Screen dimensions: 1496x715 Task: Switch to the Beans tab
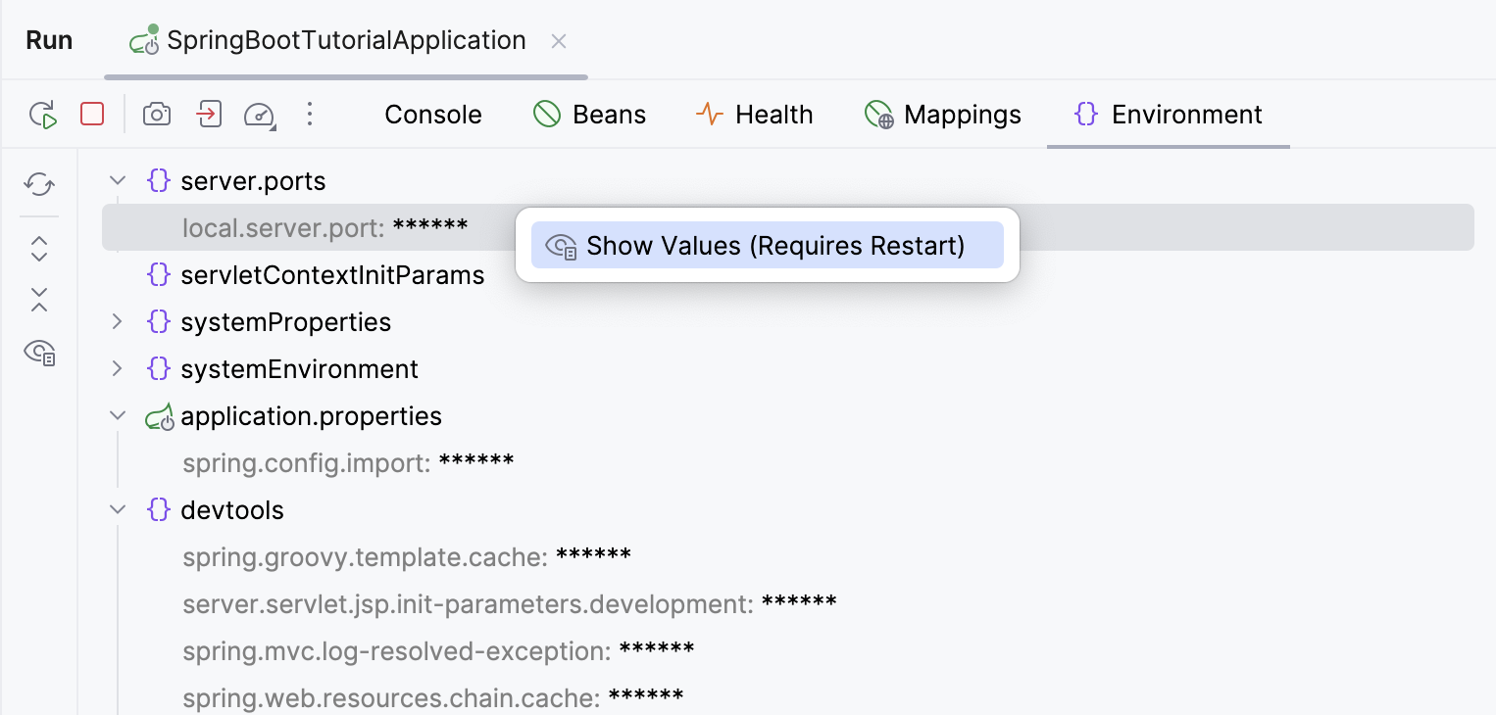(590, 115)
